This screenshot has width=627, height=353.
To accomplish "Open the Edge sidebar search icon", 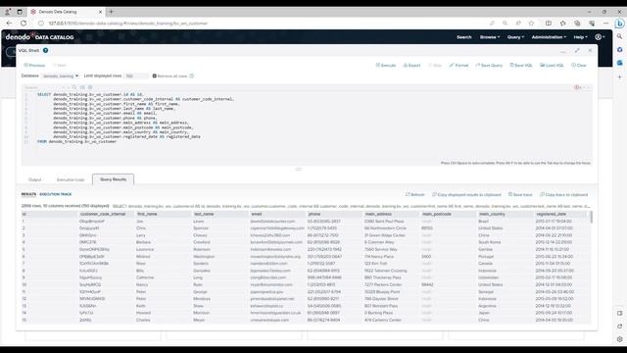I will pos(619,36).
